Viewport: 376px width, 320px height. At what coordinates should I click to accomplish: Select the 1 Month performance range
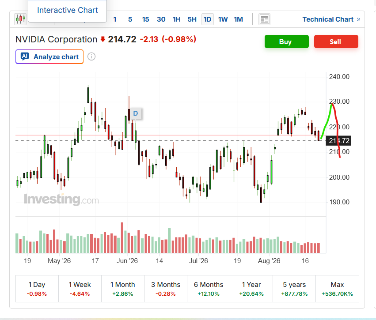pos(122,289)
